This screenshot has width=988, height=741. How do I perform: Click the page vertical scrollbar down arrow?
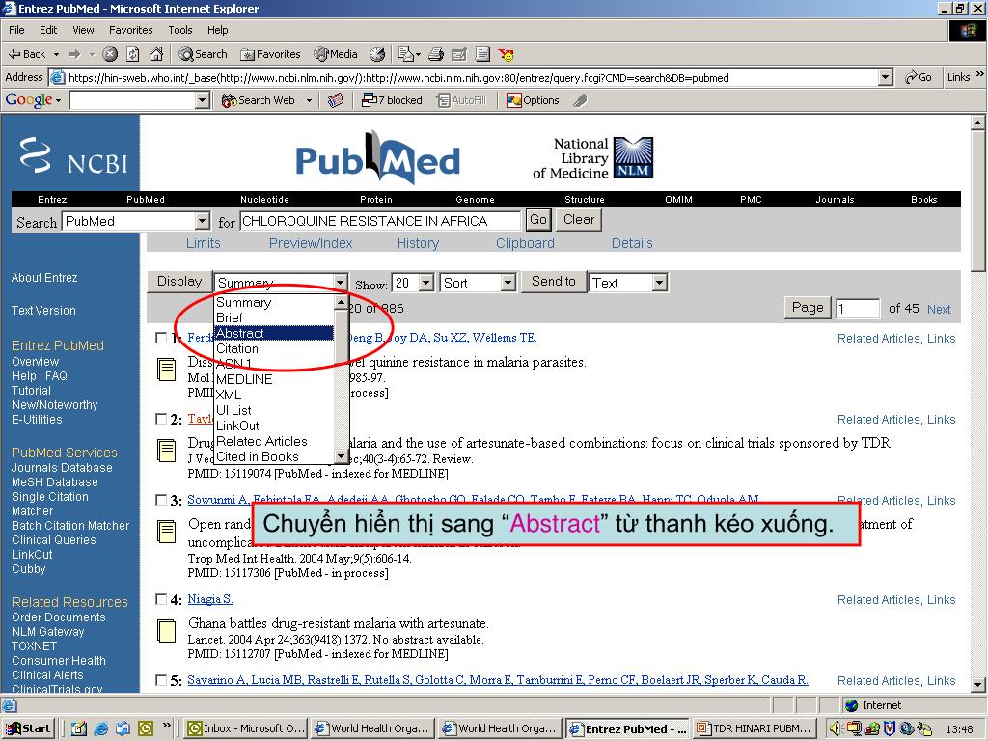point(977,684)
